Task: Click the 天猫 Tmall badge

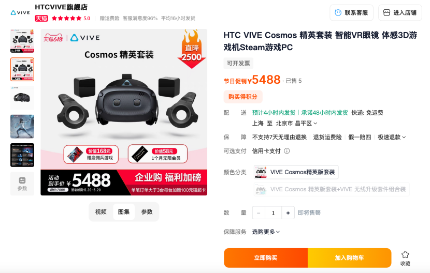Action: pyautogui.click(x=41, y=18)
